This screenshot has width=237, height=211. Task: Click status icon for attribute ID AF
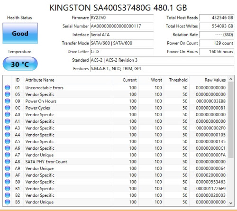point(8,175)
